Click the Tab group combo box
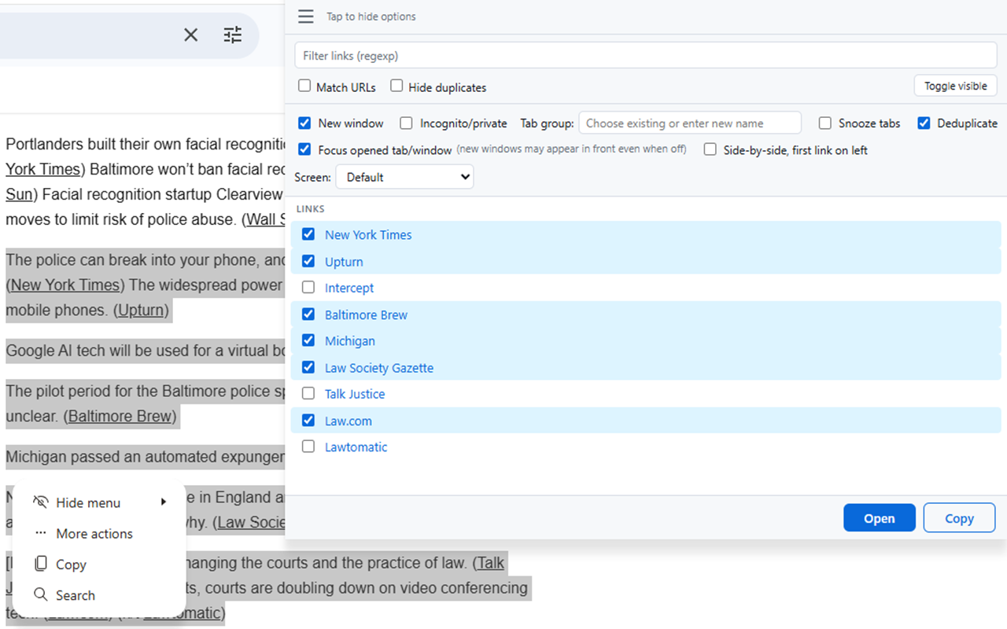Image resolution: width=1007 pixels, height=629 pixels. point(690,123)
